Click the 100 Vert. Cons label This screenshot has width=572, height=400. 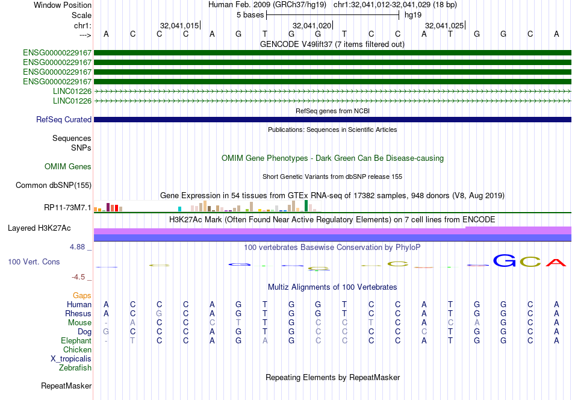pyautogui.click(x=34, y=261)
